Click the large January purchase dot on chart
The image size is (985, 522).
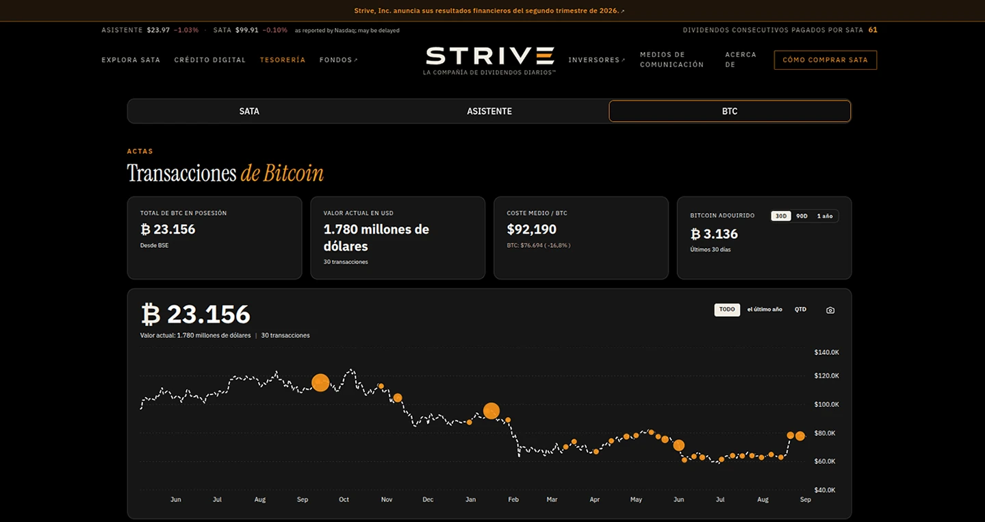point(491,411)
